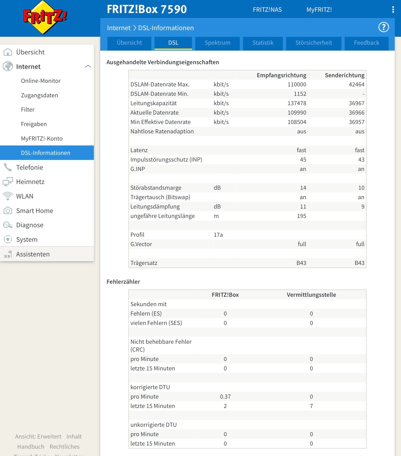Open Übersicht in the sidebar

[x=47, y=52]
